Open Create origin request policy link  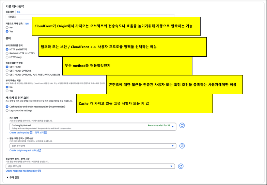[x=25, y=150]
